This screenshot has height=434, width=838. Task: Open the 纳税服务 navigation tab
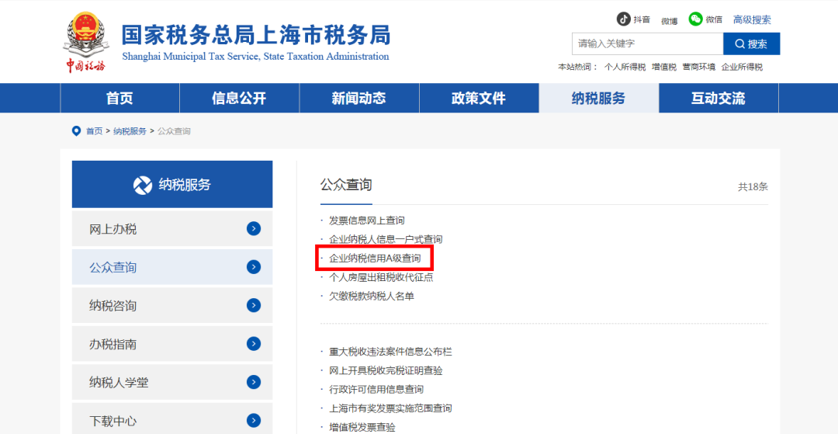tap(598, 98)
